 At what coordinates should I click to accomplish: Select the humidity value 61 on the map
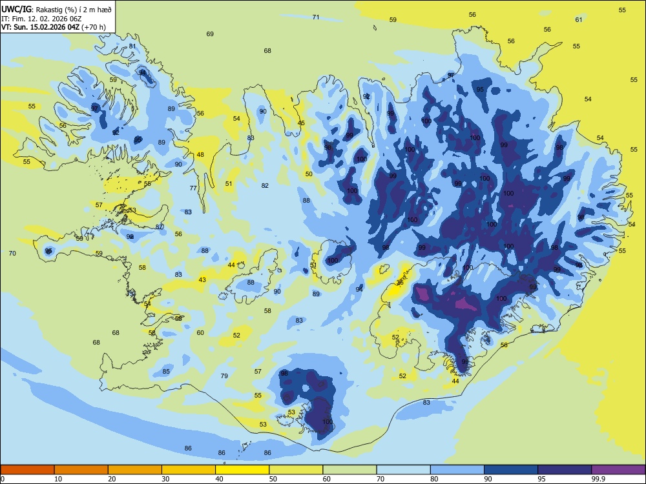pos(579,20)
